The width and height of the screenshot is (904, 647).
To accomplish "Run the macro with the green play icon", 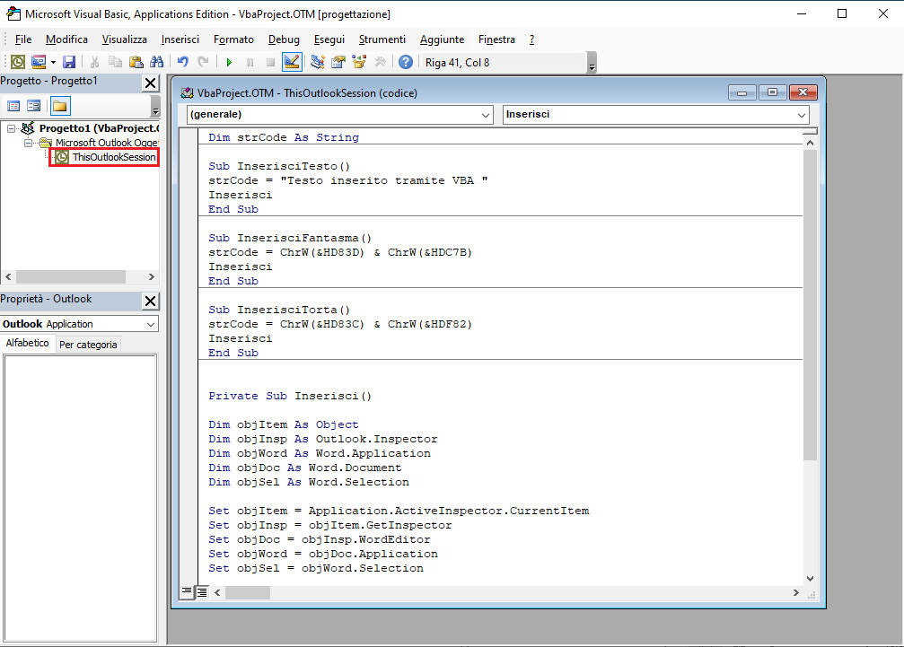I will point(229,62).
